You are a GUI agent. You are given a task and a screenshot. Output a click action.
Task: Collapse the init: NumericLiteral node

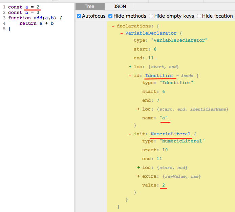click(x=130, y=134)
